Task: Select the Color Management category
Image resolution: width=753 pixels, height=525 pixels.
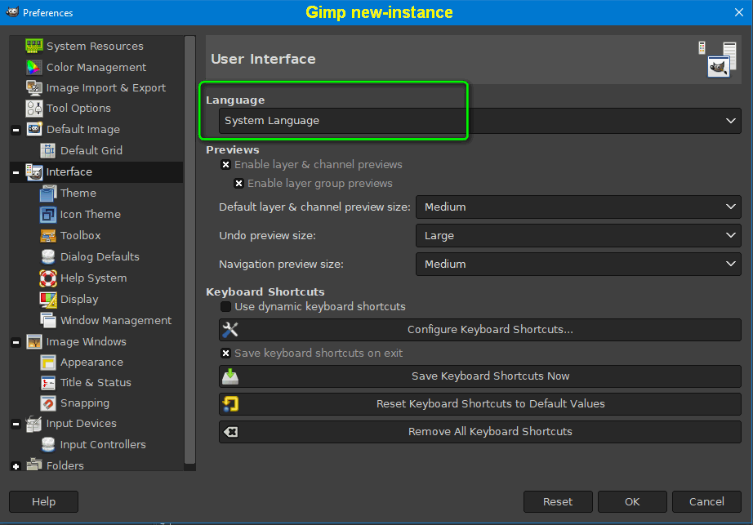Action: point(96,67)
